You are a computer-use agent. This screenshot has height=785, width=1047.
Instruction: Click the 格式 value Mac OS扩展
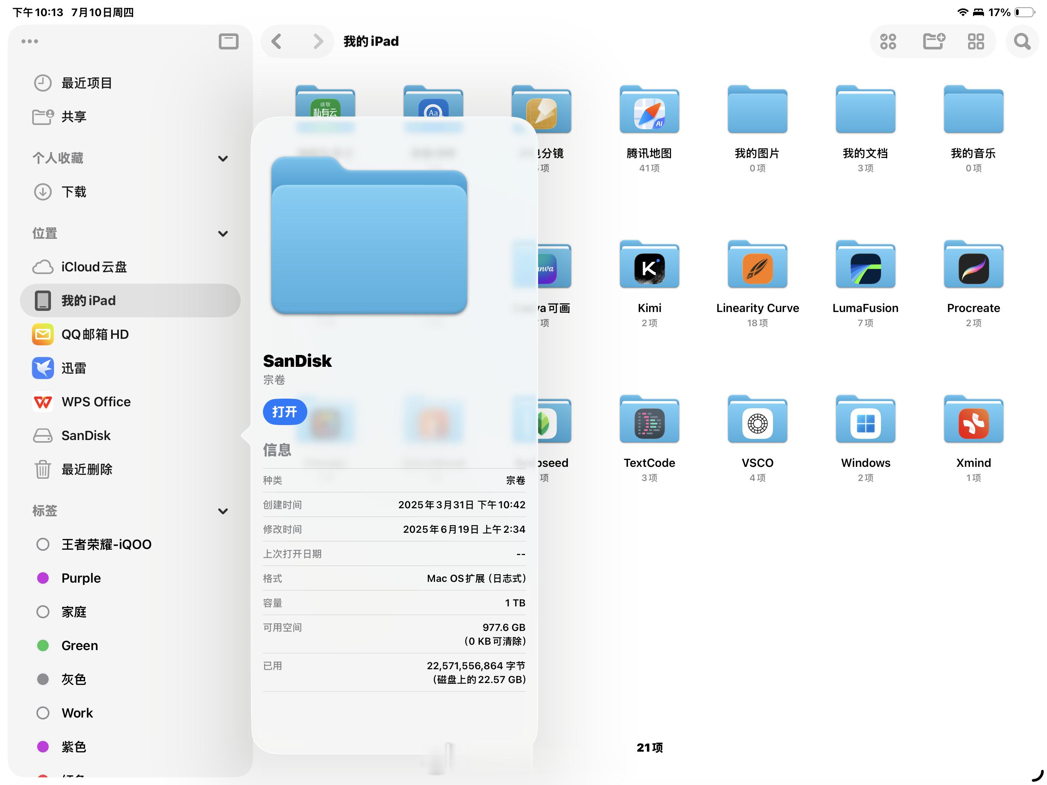476,578
